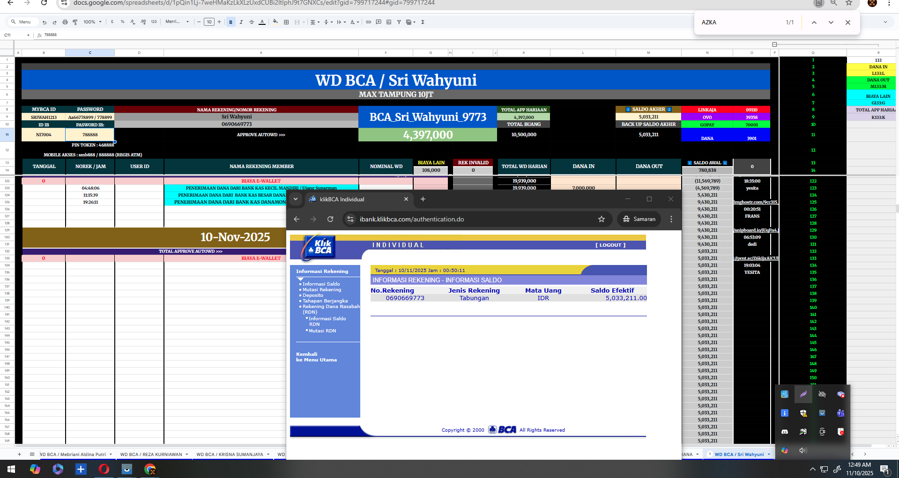
Task: Open Informasi Saldo under Informasi Rekening
Action: tap(321, 284)
